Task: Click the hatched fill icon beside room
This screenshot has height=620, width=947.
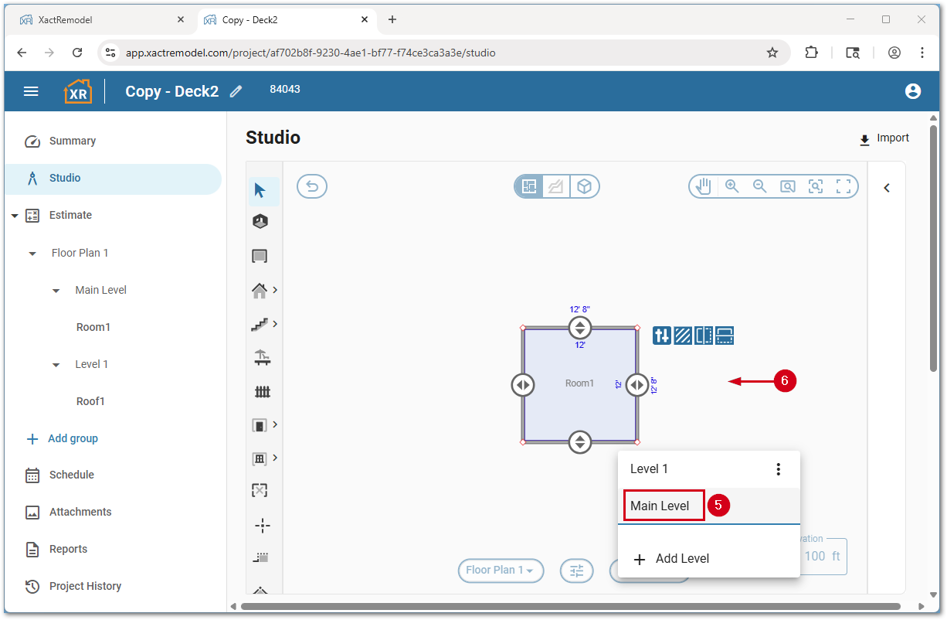Action: [x=683, y=336]
